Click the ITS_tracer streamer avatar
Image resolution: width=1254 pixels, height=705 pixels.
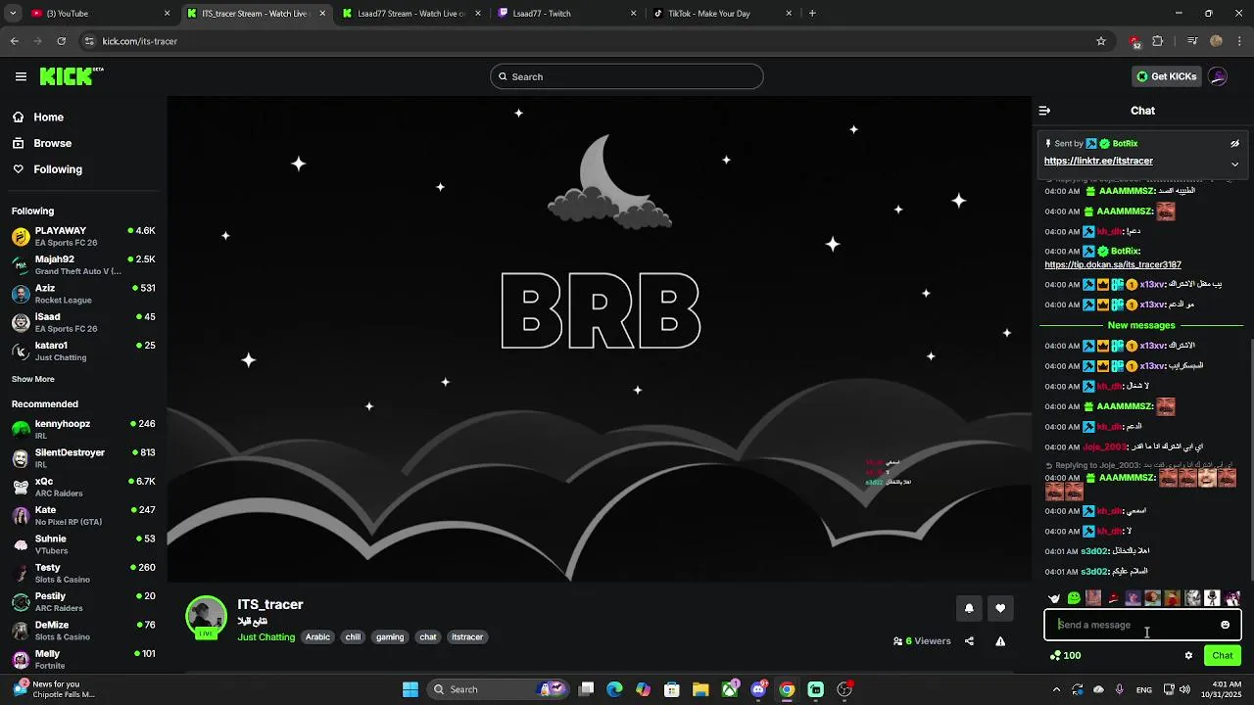click(x=206, y=616)
